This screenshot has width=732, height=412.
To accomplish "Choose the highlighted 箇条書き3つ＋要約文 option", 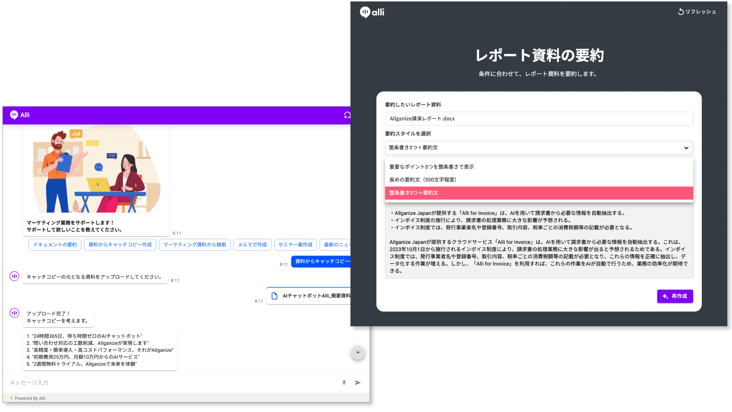I will coord(413,193).
